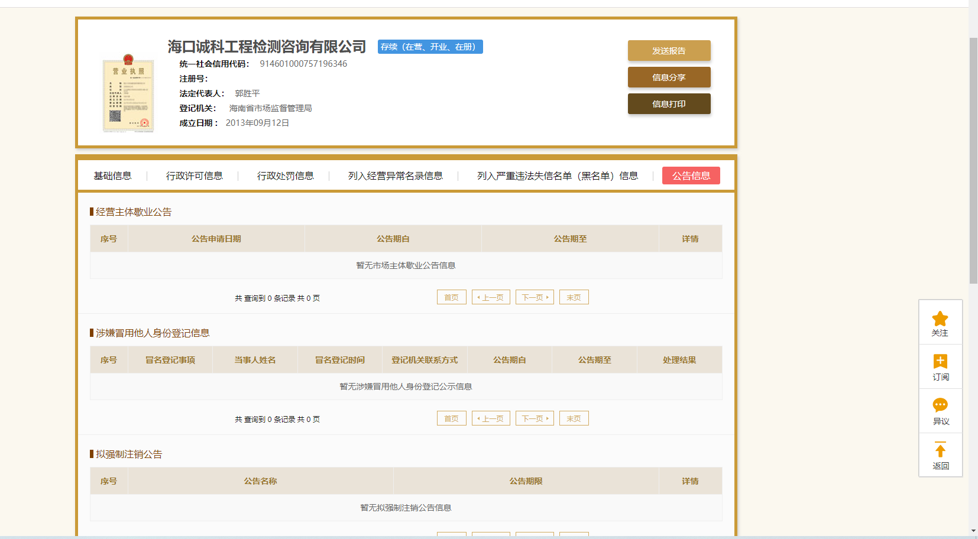Switch to the 基础信息 tab

[112, 176]
